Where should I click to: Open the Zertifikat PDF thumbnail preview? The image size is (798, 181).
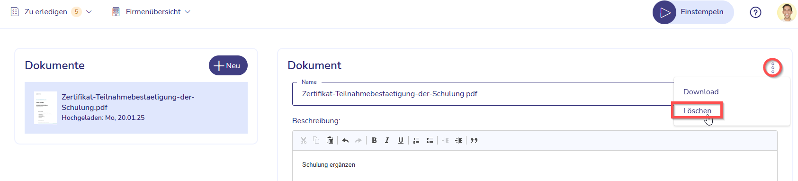[x=45, y=108]
